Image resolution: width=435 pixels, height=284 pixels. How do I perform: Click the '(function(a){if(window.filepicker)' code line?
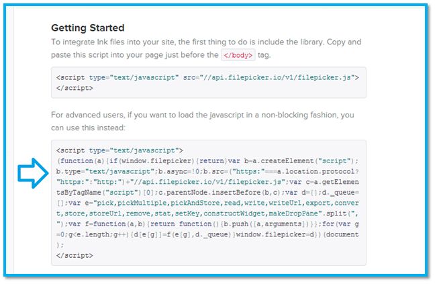click(x=208, y=161)
